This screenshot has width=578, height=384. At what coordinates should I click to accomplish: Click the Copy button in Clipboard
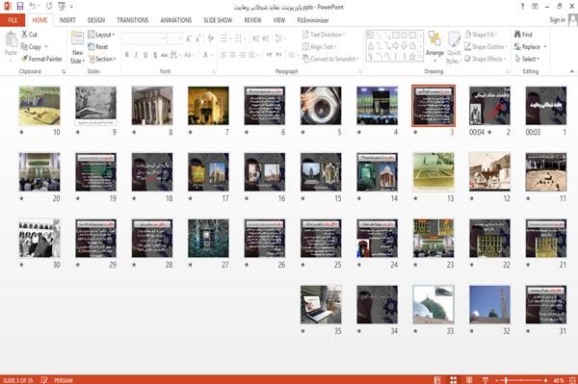(35, 47)
